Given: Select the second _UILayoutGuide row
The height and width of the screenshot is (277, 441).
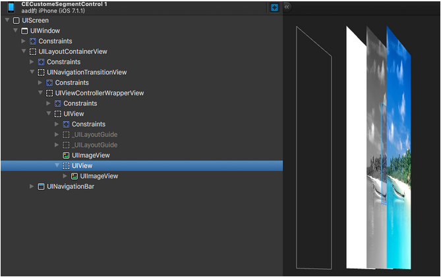Looking at the screenshot, I should 94,145.
